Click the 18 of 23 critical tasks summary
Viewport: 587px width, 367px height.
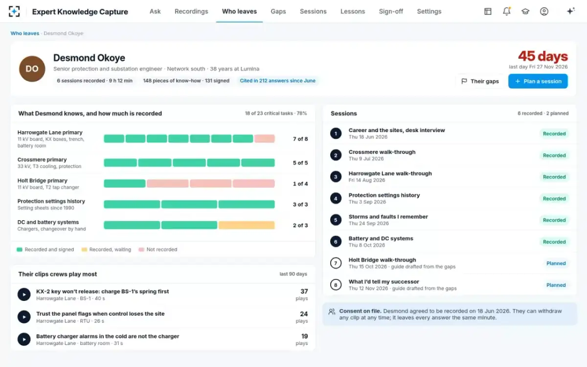276,113
